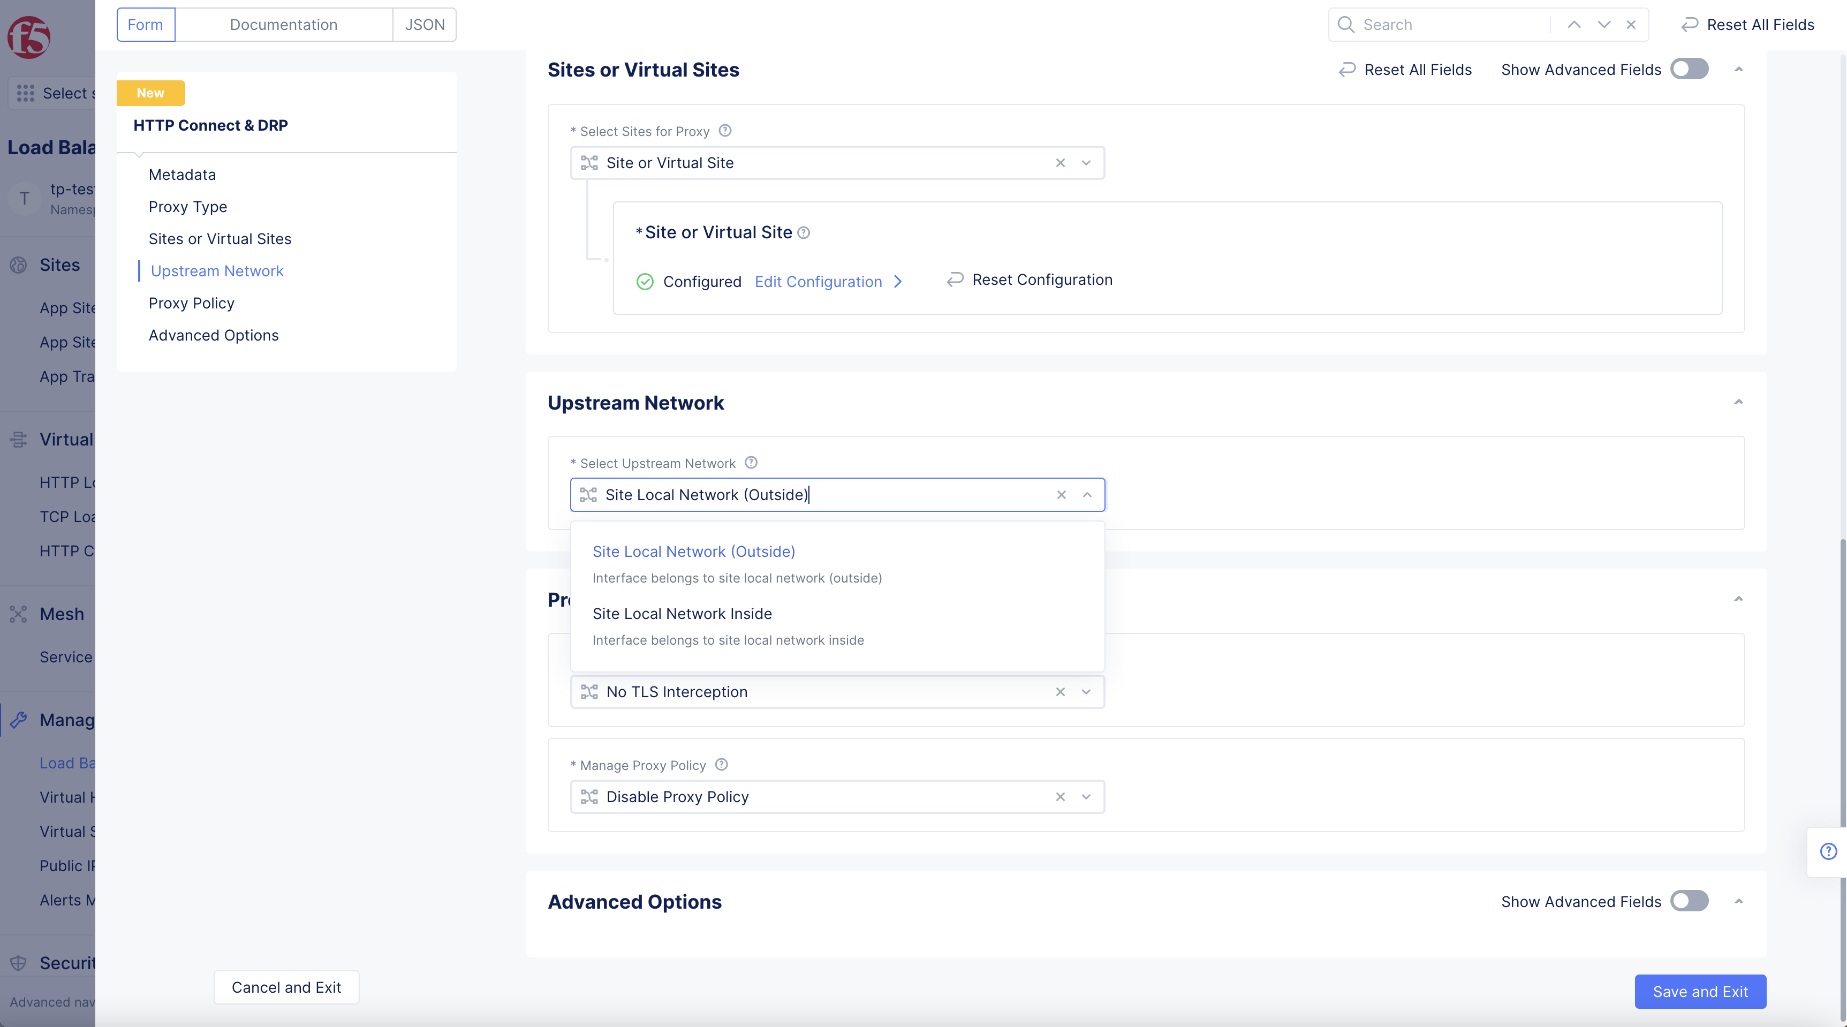Open the Documentation tab
Image resolution: width=1847 pixels, height=1027 pixels.
pos(283,25)
